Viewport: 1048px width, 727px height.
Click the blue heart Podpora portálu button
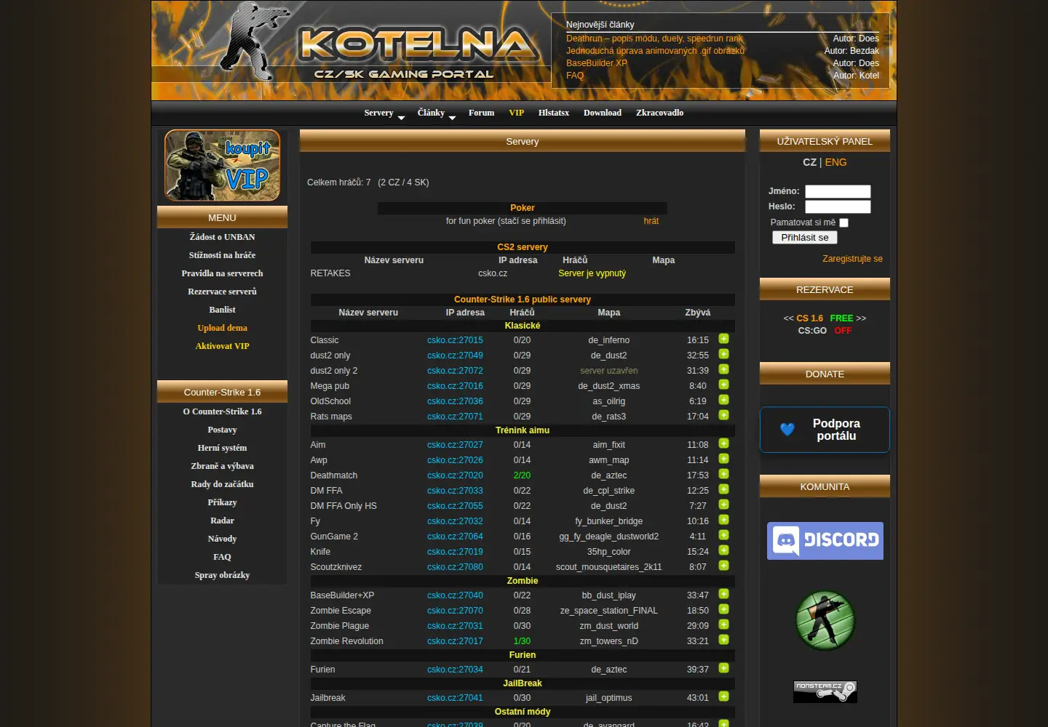825,430
